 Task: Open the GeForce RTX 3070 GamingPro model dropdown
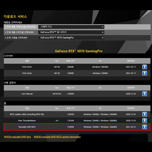click(x=71, y=38)
